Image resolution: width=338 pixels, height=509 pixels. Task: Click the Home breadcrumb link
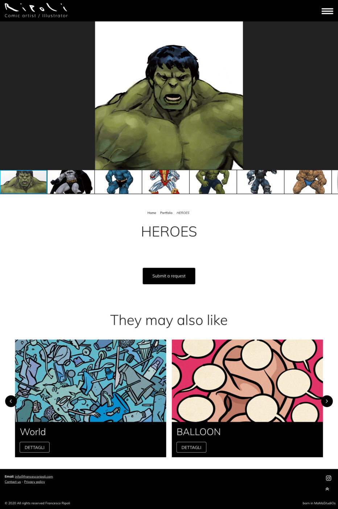(x=152, y=213)
